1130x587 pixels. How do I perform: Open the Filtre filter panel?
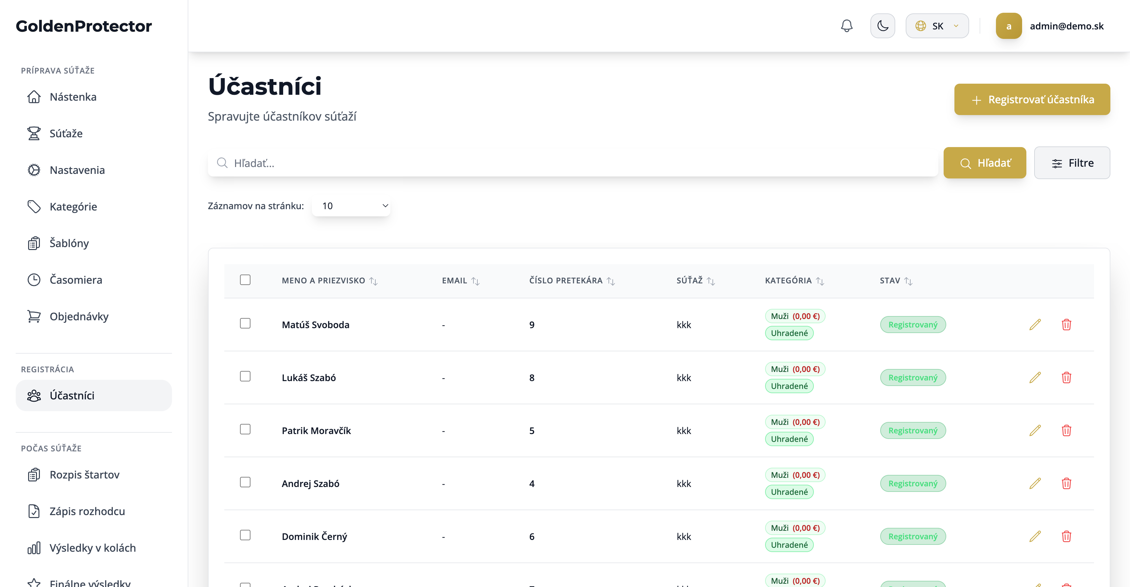point(1072,163)
